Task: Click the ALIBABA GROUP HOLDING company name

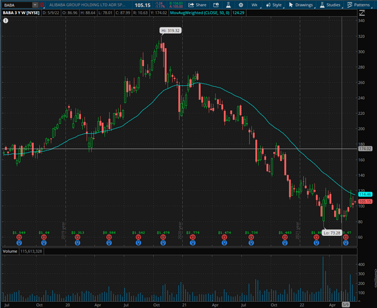Action: coord(87,5)
